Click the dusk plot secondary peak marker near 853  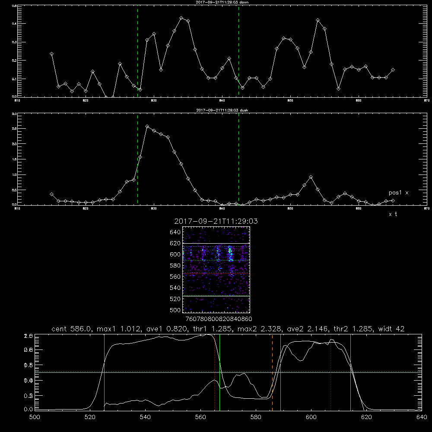pos(311,177)
